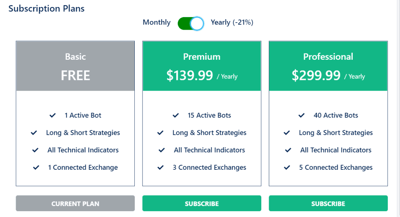Toggle the Monthly/Yearly billing switch
The width and height of the screenshot is (400, 217).
(191, 23)
